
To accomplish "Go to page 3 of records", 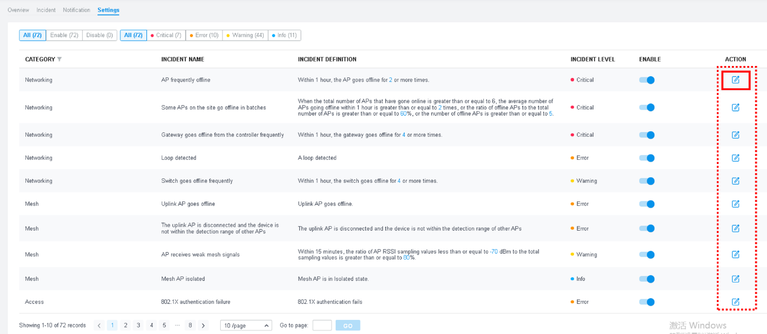I will click(139, 326).
